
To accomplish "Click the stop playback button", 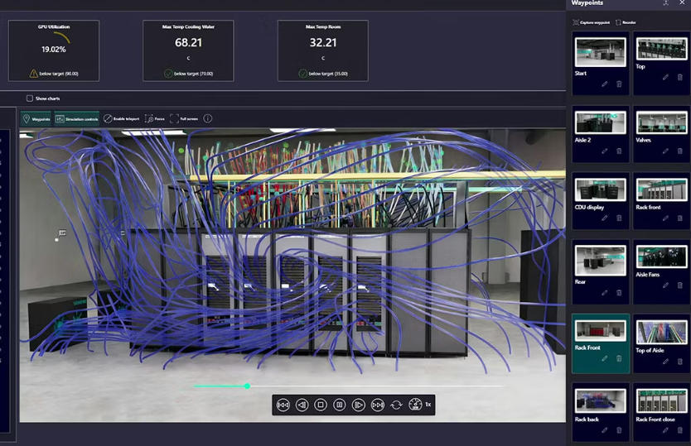I will (x=321, y=405).
